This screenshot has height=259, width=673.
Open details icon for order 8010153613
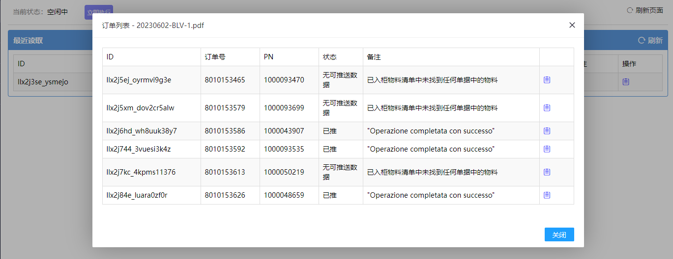coord(547,172)
